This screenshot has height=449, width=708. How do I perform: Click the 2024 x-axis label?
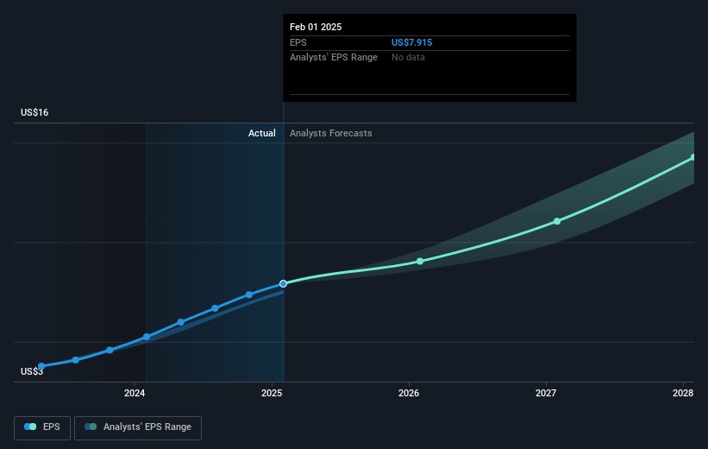(135, 395)
